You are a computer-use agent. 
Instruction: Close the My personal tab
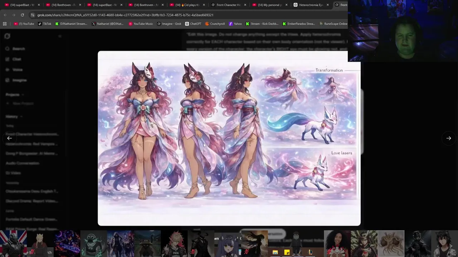pos(286,5)
